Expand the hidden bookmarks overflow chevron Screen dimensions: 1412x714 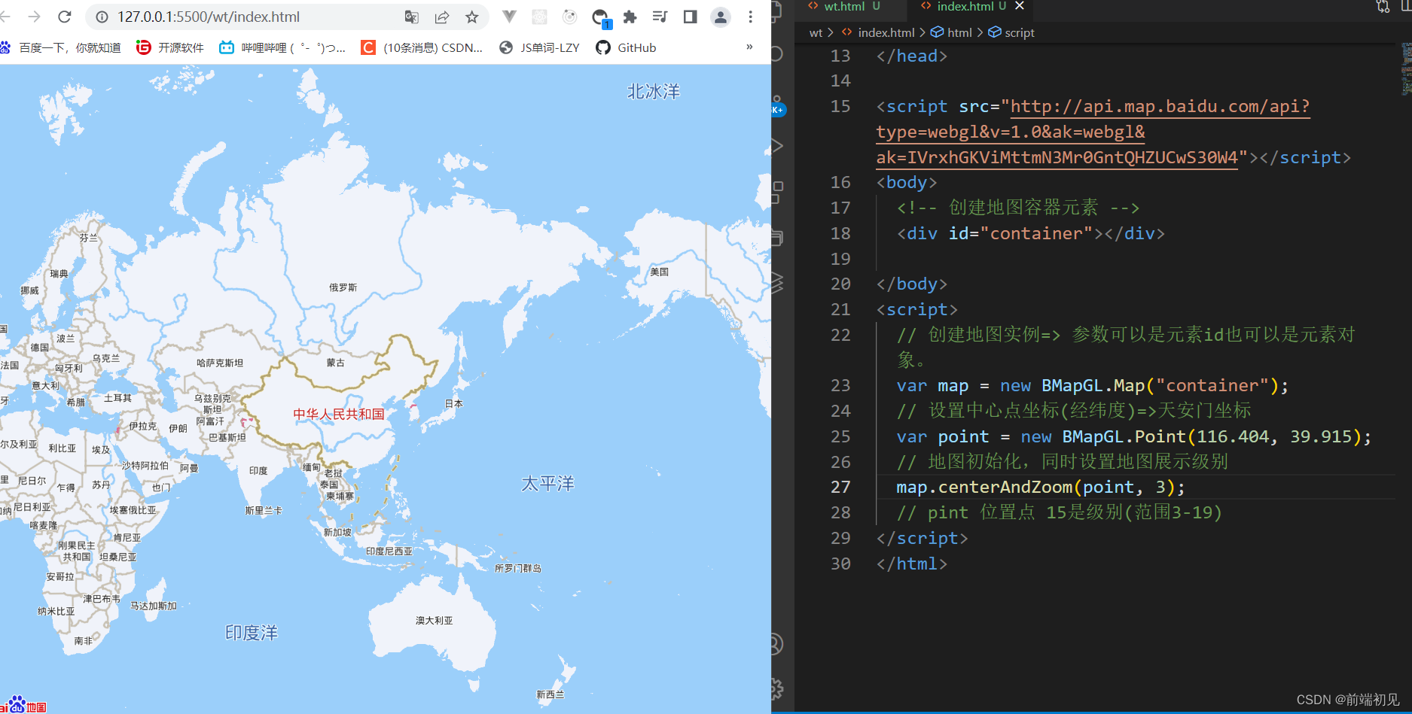[x=749, y=47]
